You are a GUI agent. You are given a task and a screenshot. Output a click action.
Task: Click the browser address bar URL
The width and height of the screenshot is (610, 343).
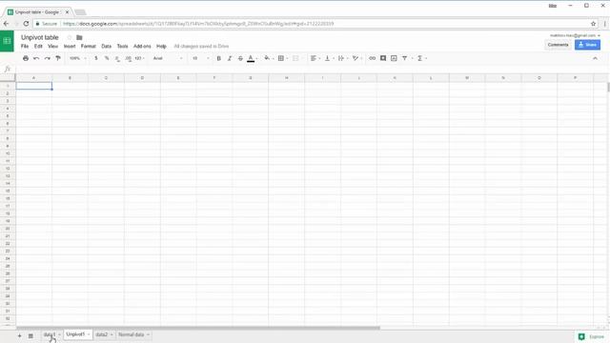198,24
